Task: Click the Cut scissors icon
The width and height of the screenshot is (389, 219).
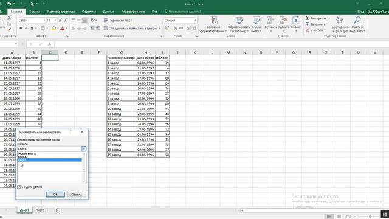Action: [9, 18]
